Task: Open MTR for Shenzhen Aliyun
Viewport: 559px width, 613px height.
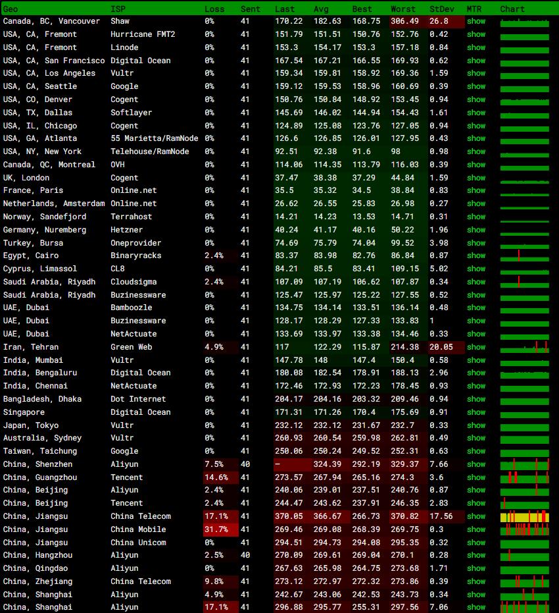Action: point(476,464)
